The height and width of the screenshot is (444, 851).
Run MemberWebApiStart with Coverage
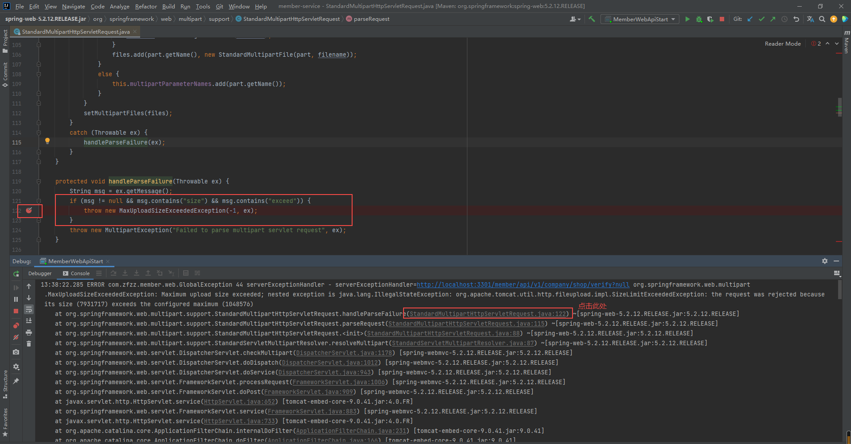click(710, 19)
